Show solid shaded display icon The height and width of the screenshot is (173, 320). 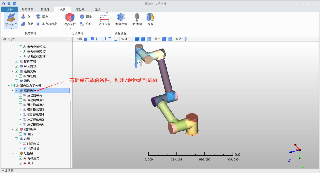click(x=164, y=39)
